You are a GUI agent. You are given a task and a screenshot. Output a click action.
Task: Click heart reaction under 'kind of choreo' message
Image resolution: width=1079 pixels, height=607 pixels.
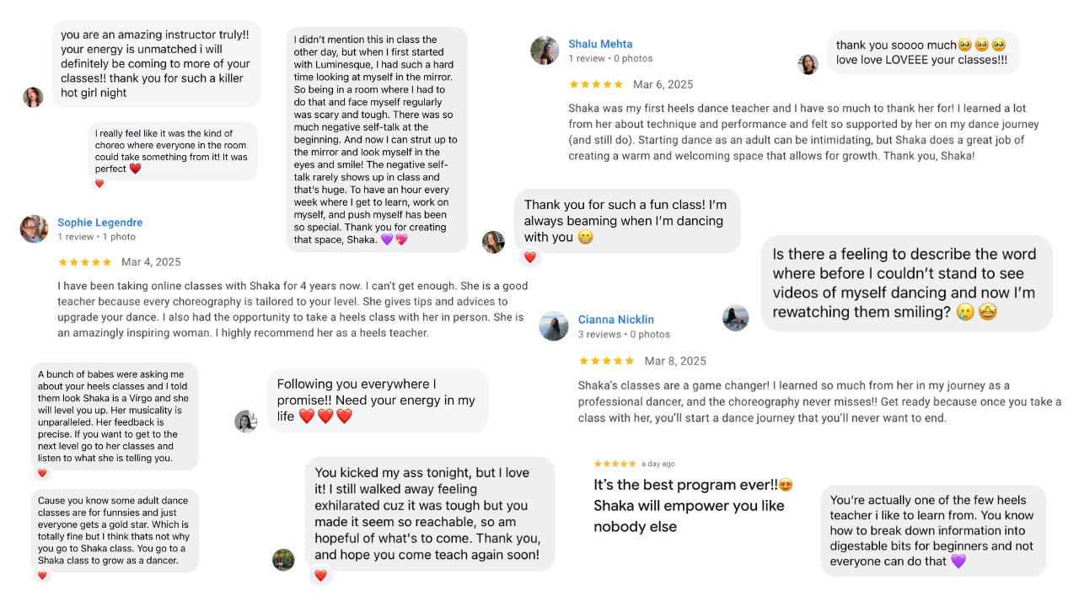99,184
